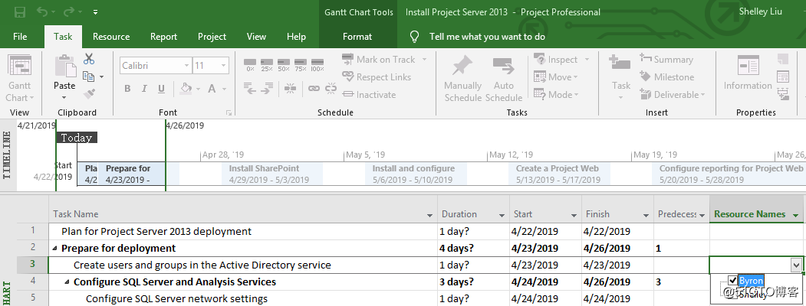Screen dimensions: 806x306
Task: Click the Inactivate button
Action: pos(369,94)
